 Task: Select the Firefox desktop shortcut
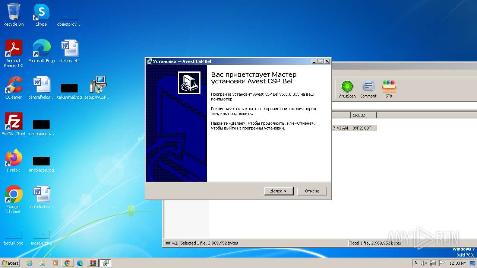[13, 161]
